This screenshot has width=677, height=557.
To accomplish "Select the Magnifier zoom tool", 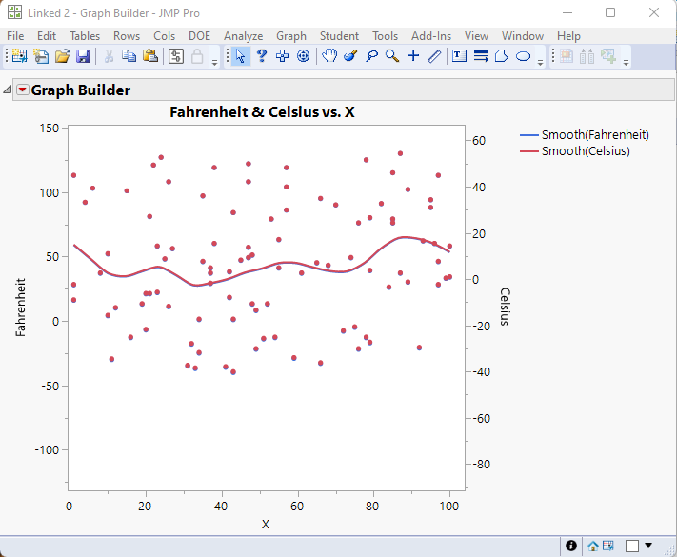I will (x=392, y=56).
